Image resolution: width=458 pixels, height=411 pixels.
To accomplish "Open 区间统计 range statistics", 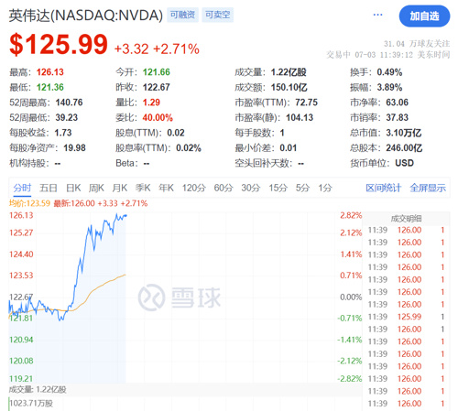I will tap(384, 188).
